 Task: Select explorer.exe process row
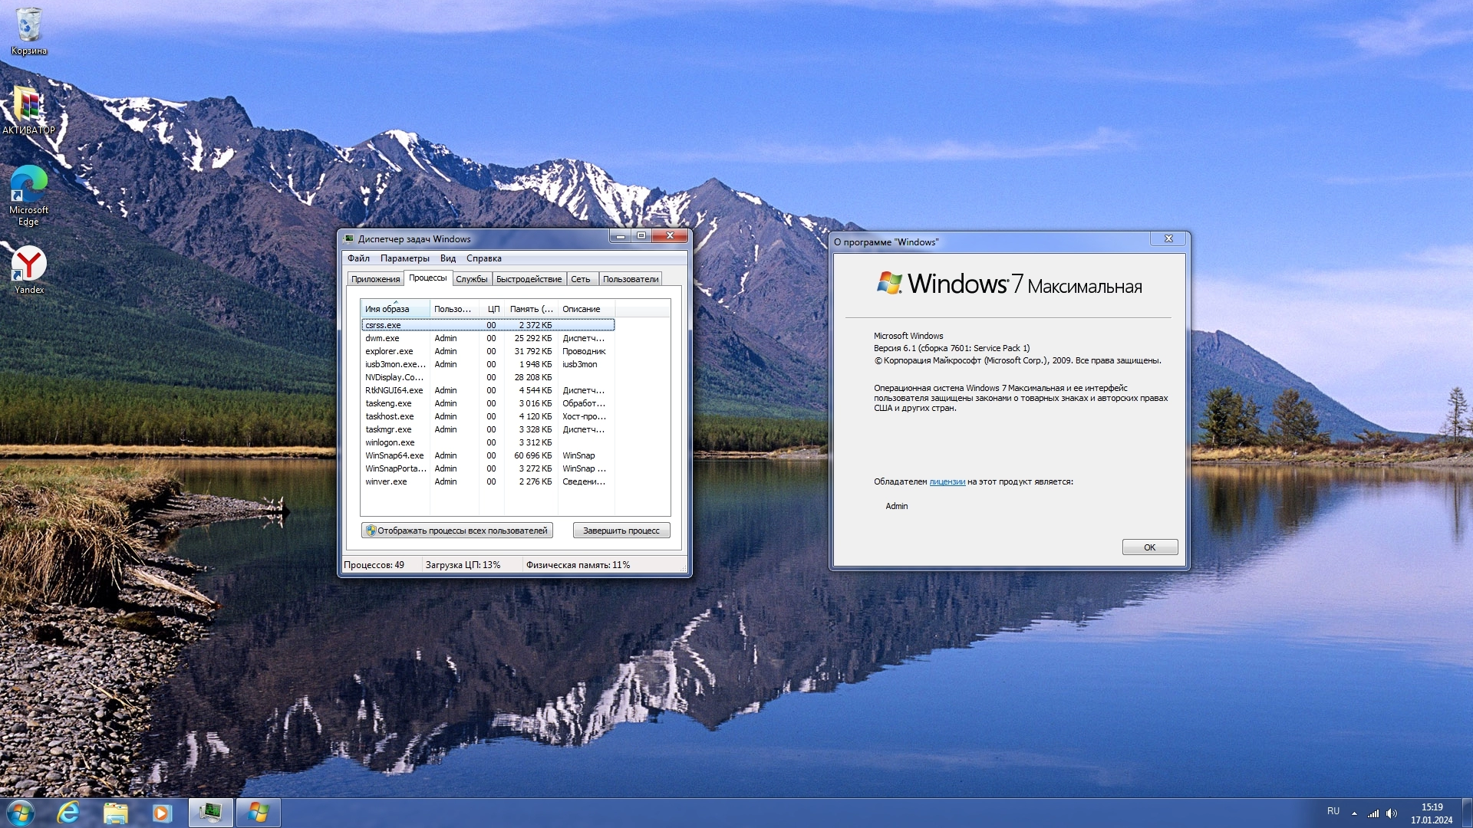389,351
